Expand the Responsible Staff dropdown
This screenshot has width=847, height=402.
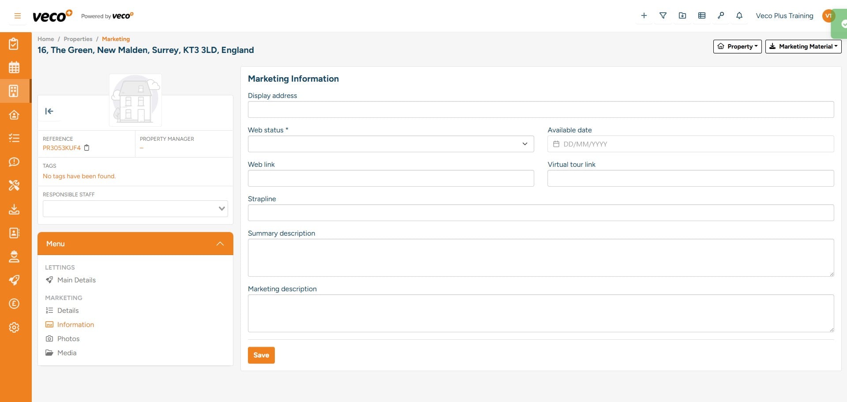point(135,209)
